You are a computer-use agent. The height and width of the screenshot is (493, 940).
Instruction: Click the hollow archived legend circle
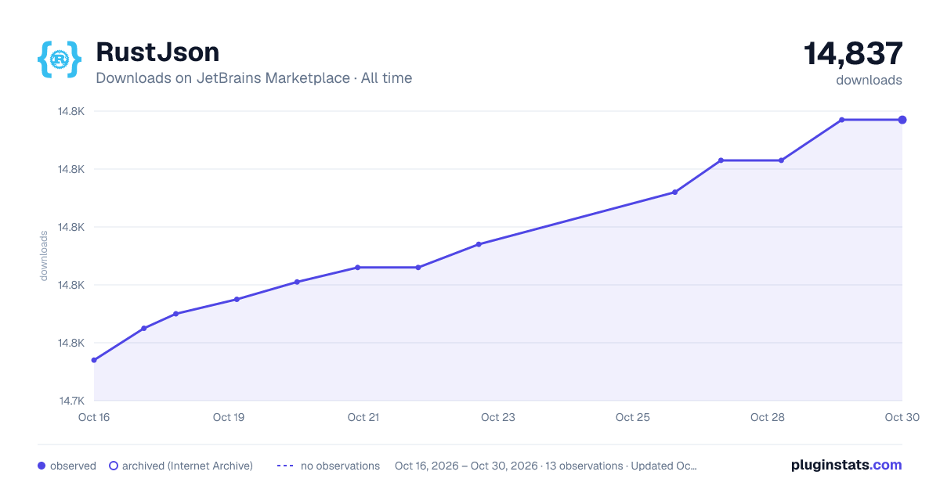point(113,466)
